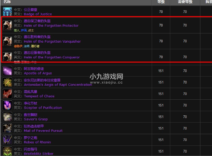Click the 法师 class label under Vanquisher
This screenshot has height=156, width=212.
pyautogui.click(x=27, y=46)
